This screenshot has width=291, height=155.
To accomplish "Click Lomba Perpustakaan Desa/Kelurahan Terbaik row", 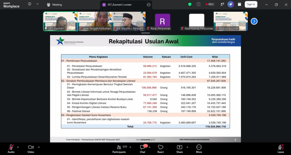I will pos(145,77).
